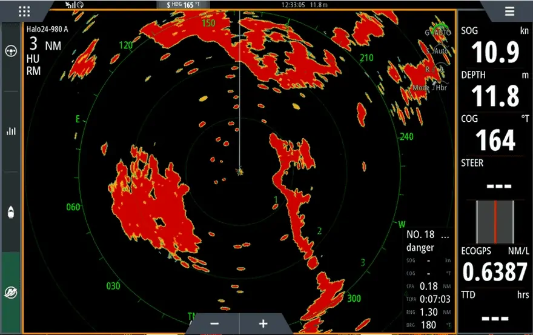This screenshot has height=335, width=533.
Task: Expand the NO. 18 target ellipsis
Action: pyautogui.click(x=445, y=234)
